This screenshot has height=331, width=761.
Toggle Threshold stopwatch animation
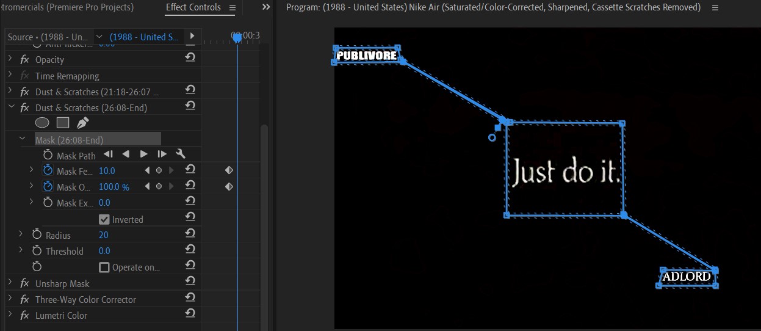(x=37, y=250)
